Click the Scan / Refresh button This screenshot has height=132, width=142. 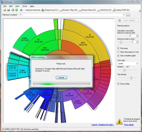[128, 20]
